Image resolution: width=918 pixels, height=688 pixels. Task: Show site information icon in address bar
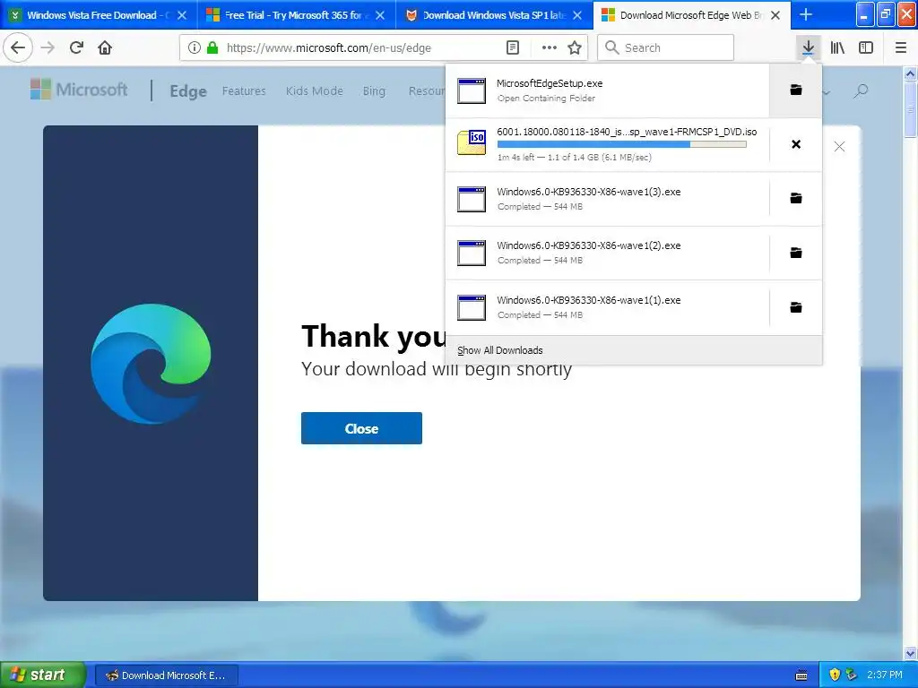click(195, 48)
